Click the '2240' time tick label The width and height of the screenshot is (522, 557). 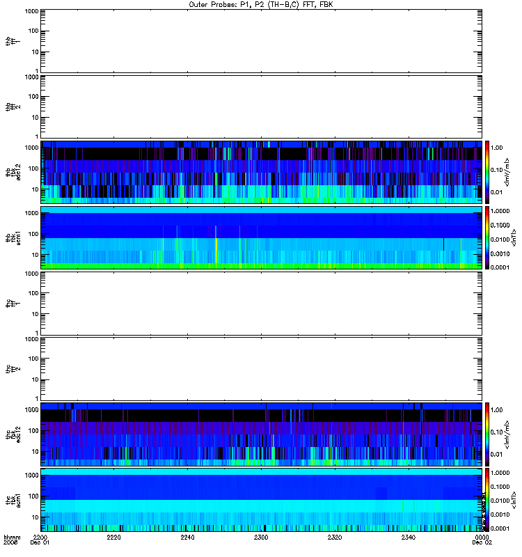click(x=187, y=538)
